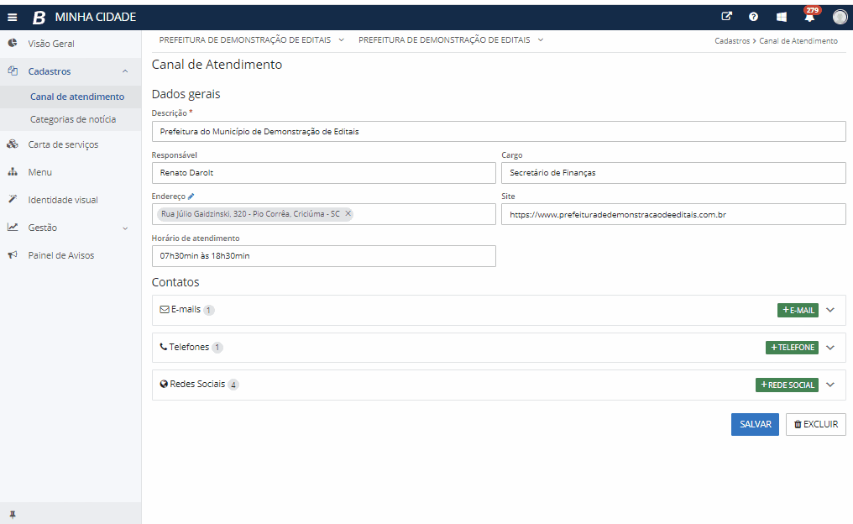Open the hamburger menu icon
Screen dimensions: 853x524
(12, 18)
